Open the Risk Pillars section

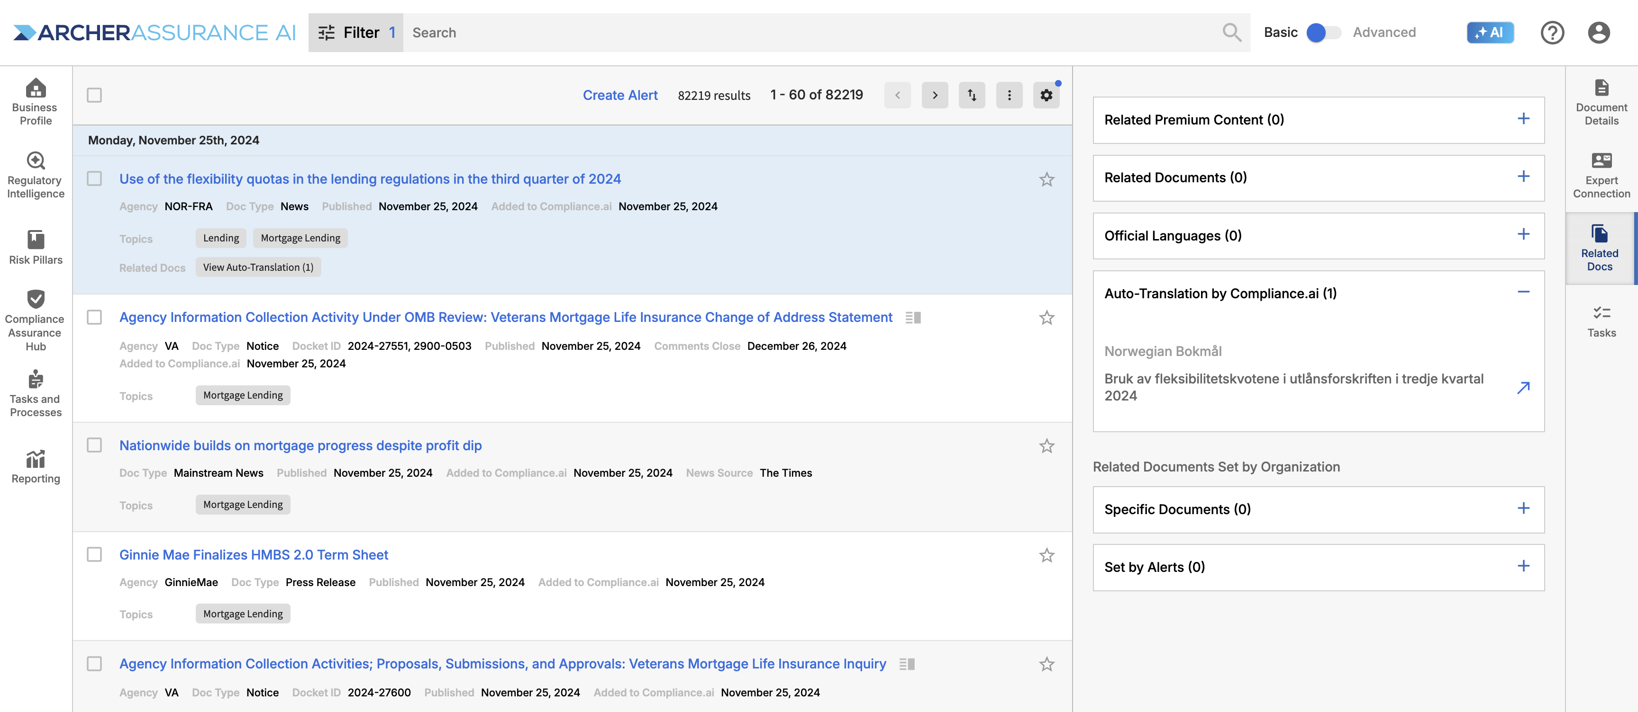(36, 248)
